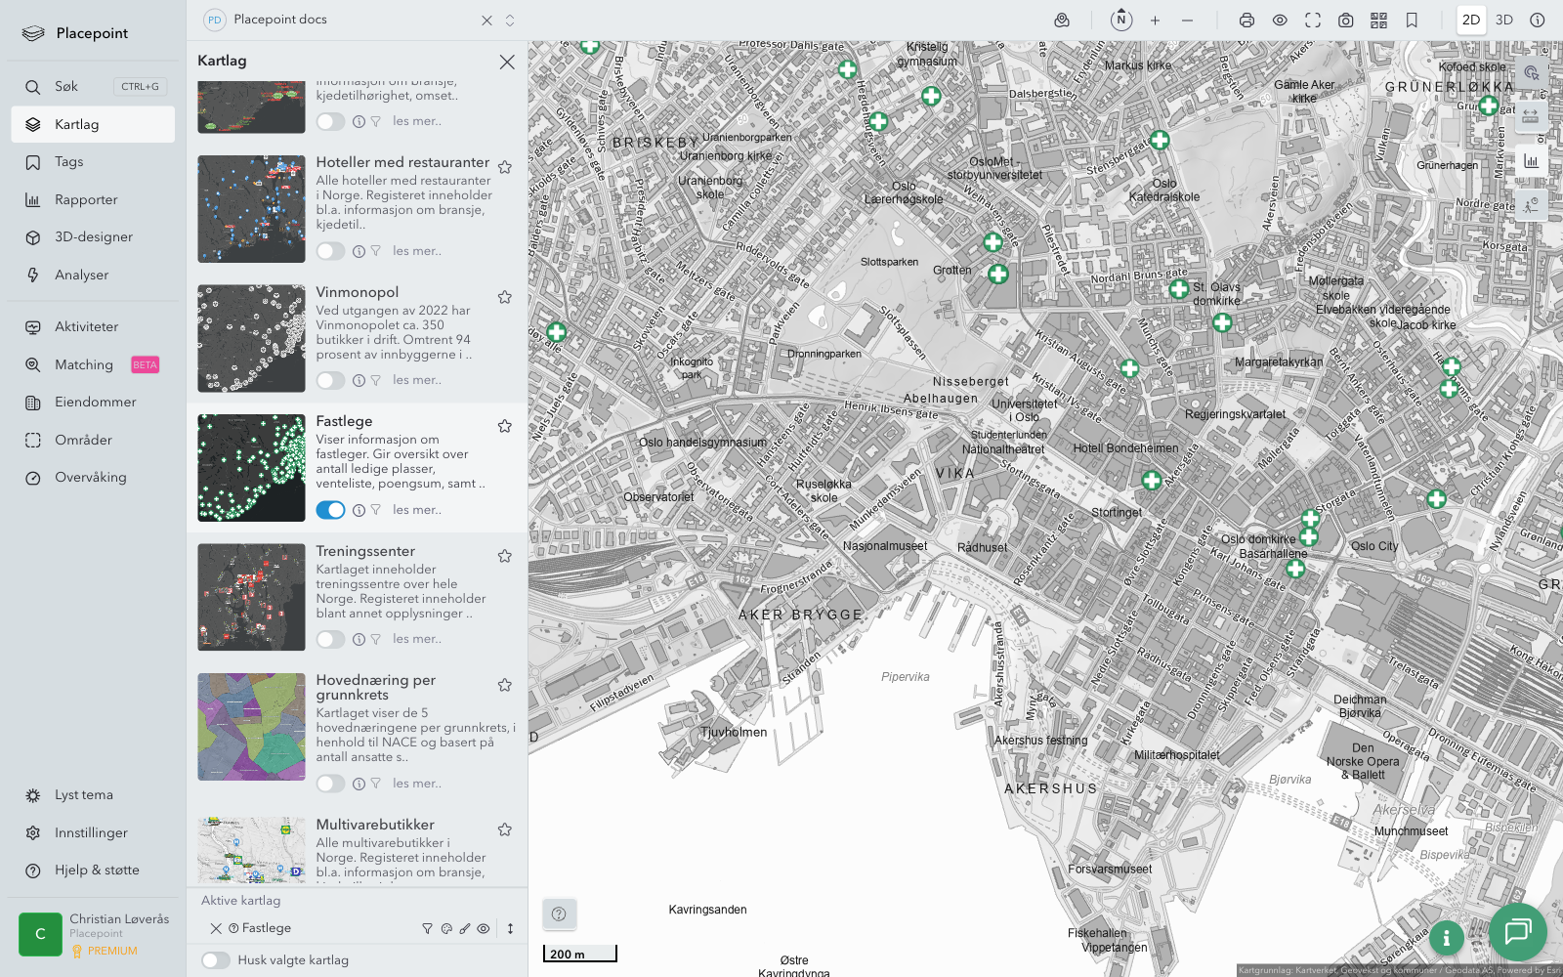Viewport: 1563px width, 977px height.
Task: Expand reorder arrows for active Fastlege layer
Action: [x=510, y=929]
